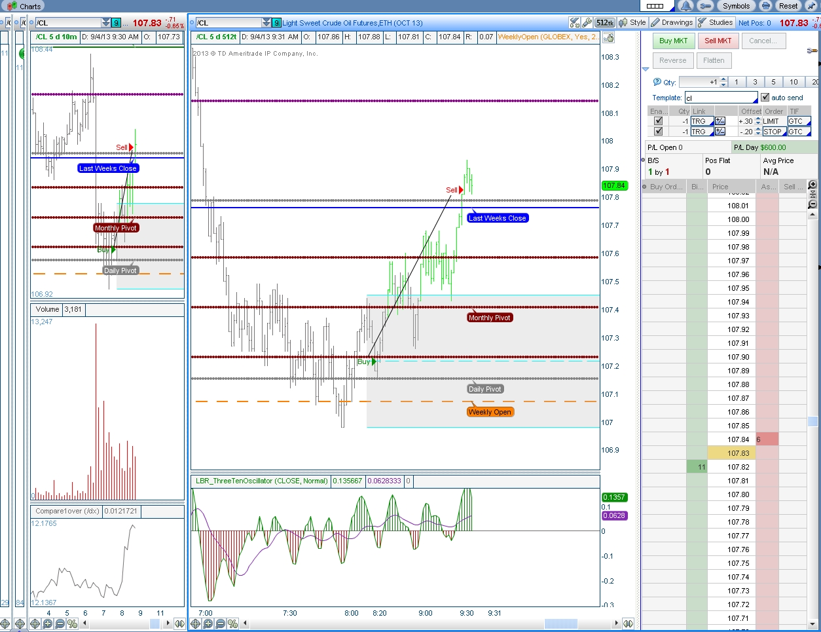Image resolution: width=821 pixels, height=632 pixels.
Task: Click the main chart horizontal scrollbar thumb
Action: point(560,623)
